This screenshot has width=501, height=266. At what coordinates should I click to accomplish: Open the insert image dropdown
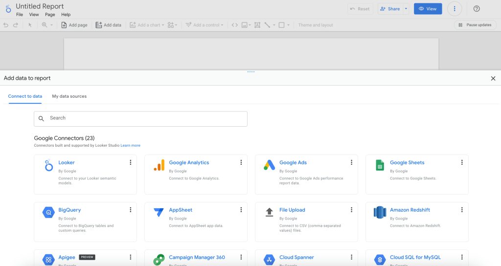click(246, 25)
